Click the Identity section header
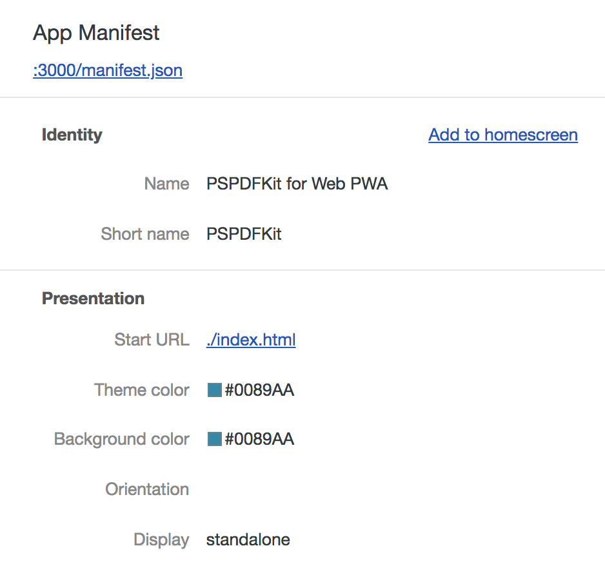The image size is (605, 575). (72, 135)
